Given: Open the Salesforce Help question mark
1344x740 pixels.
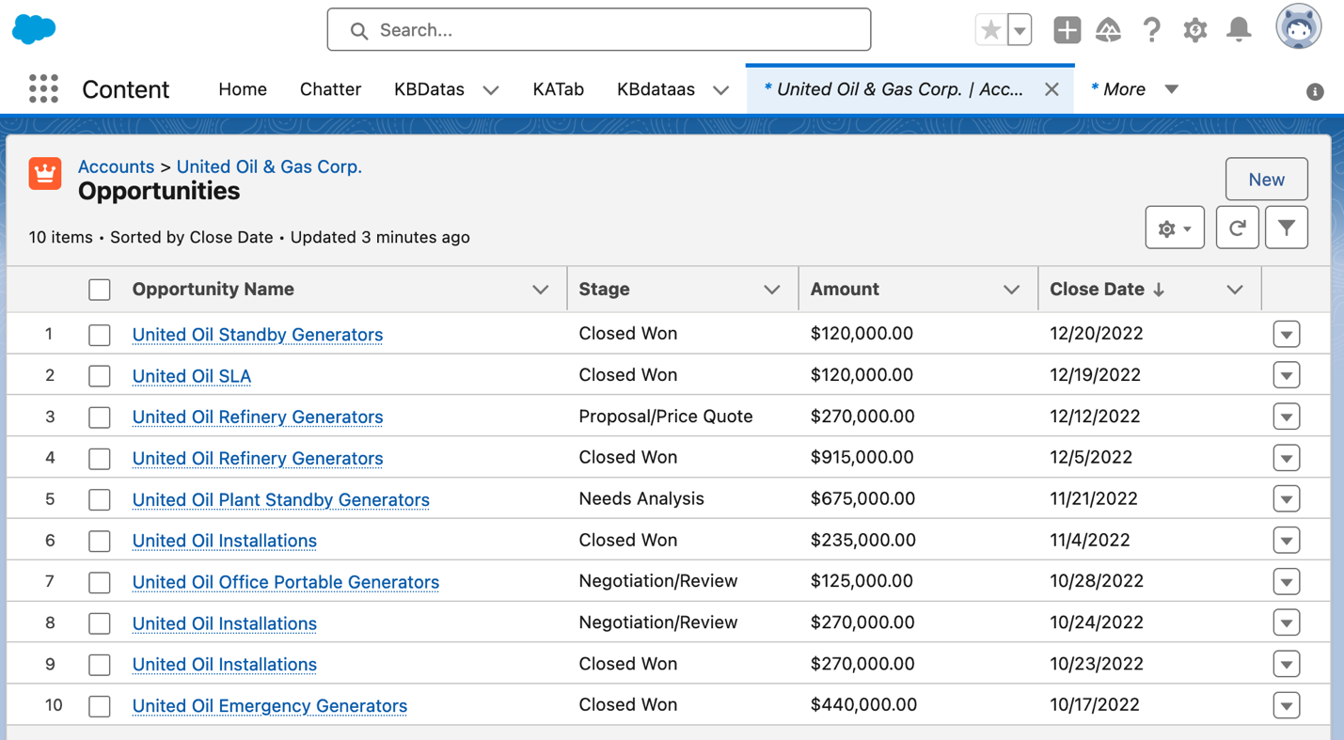Looking at the screenshot, I should [1151, 30].
